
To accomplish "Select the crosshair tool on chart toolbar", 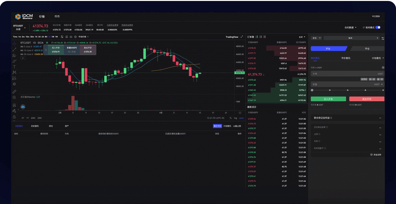I will point(14,43).
